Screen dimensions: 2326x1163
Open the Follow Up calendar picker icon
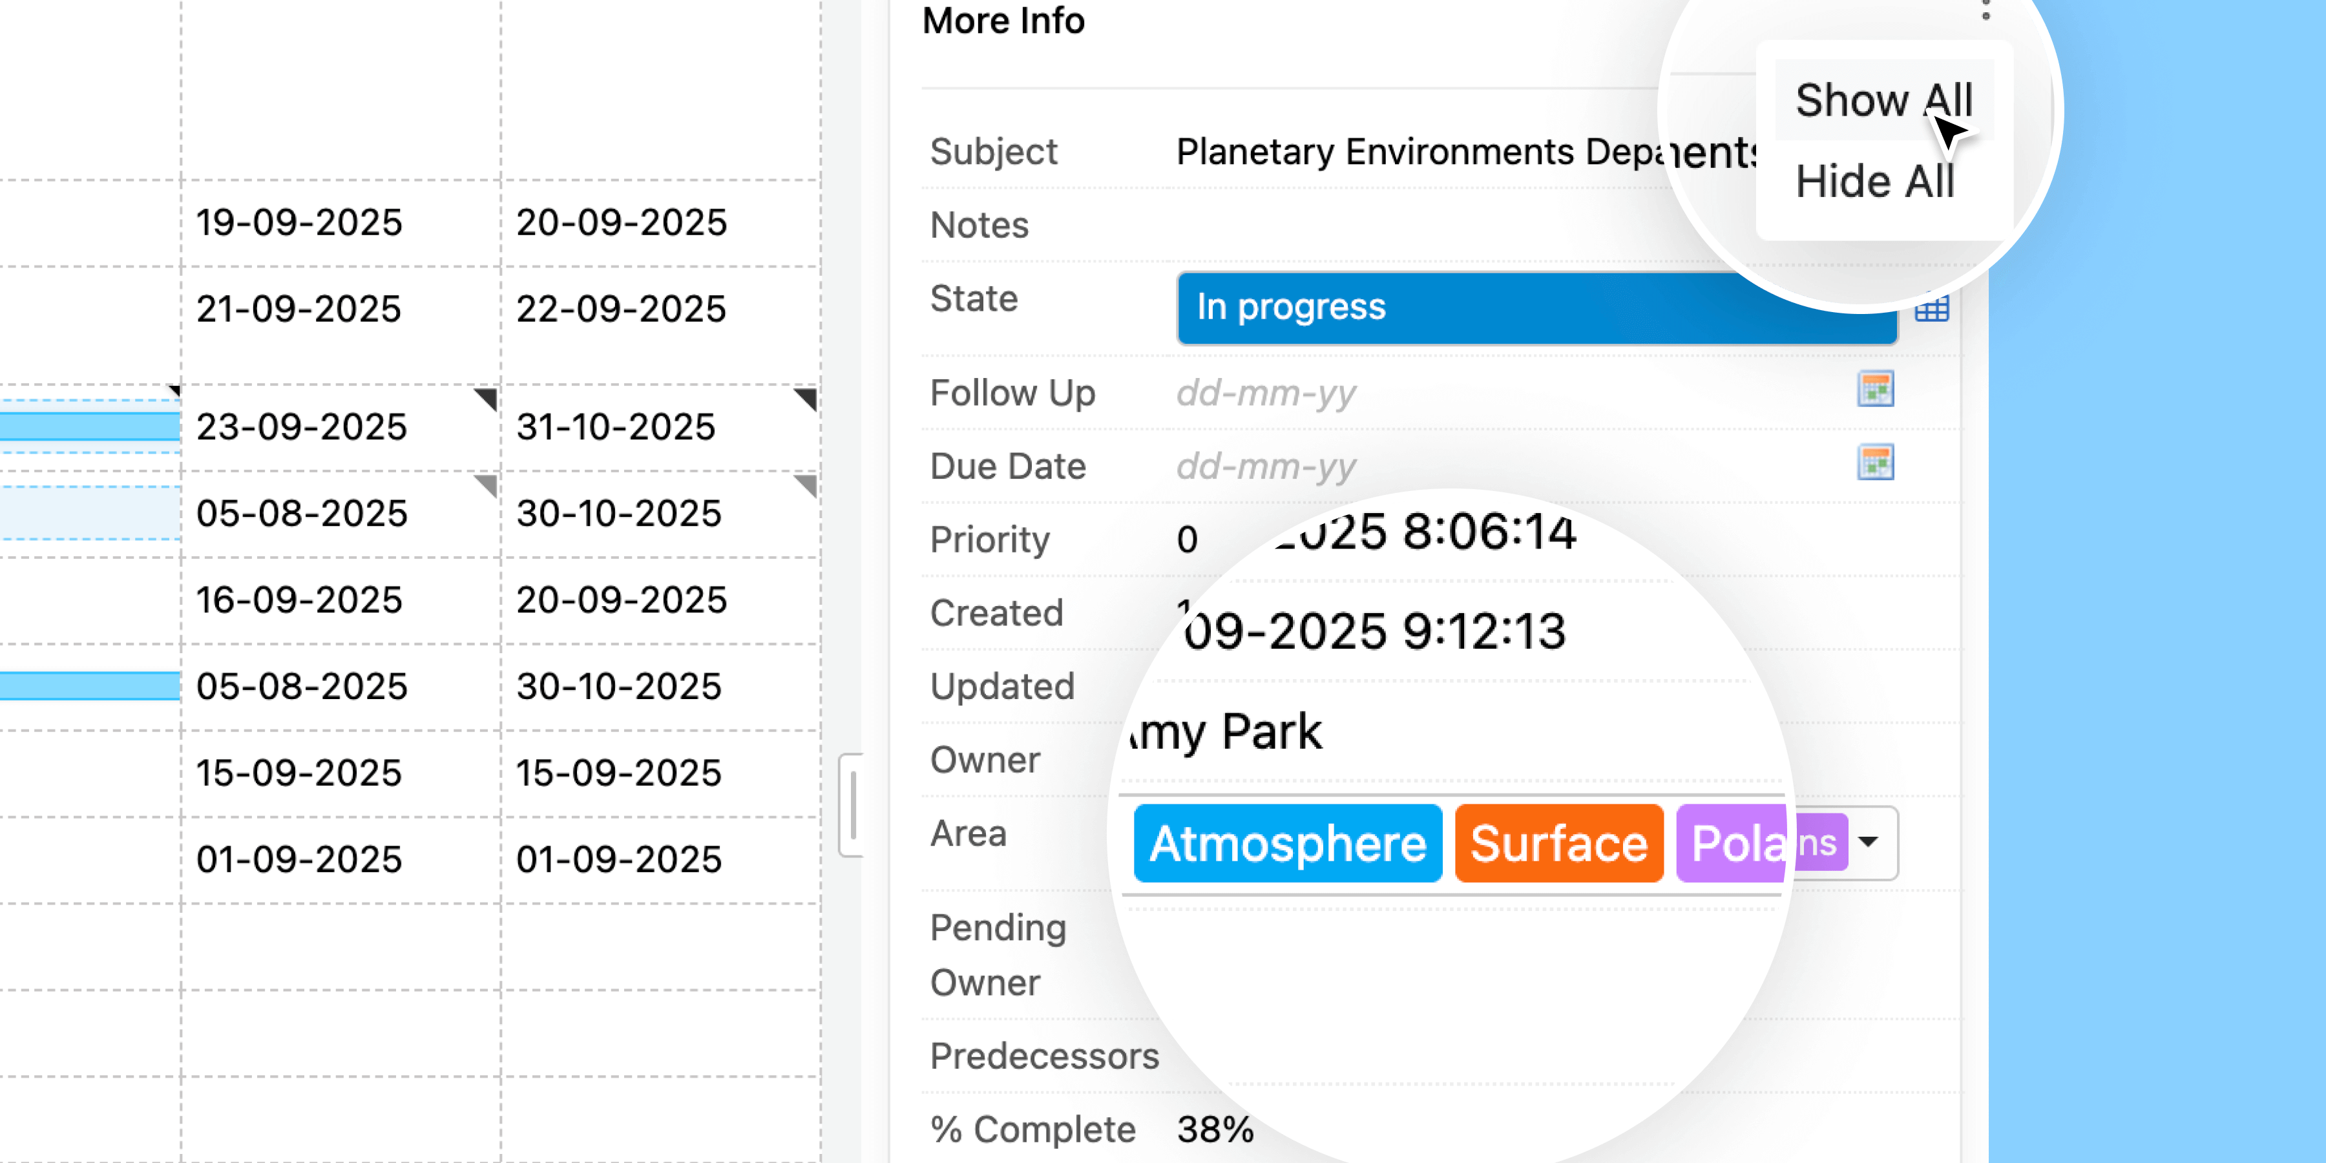[1874, 390]
